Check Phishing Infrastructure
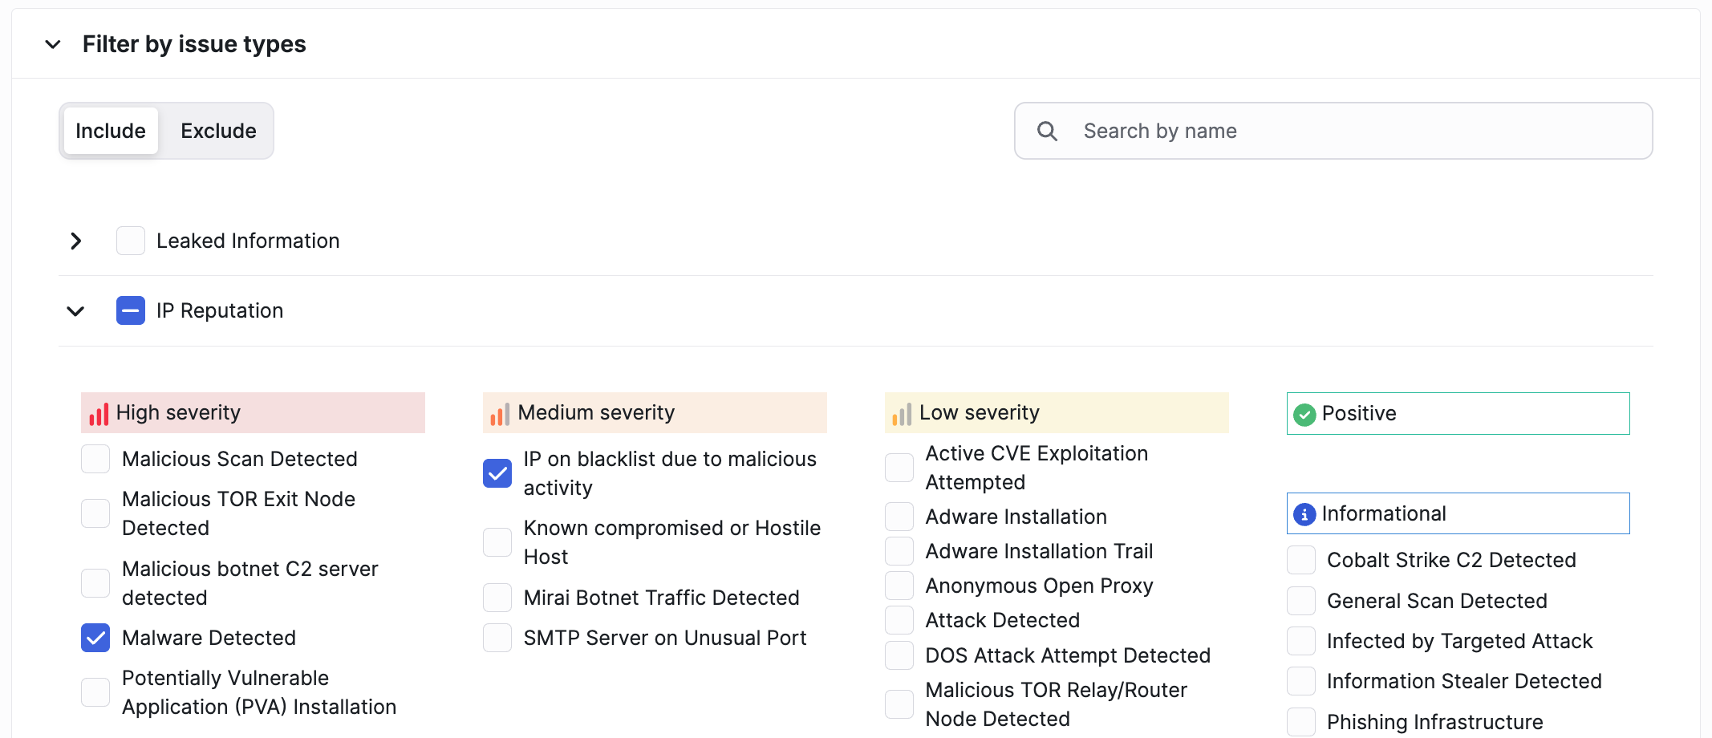The height and width of the screenshot is (738, 1712). tap(1301, 722)
